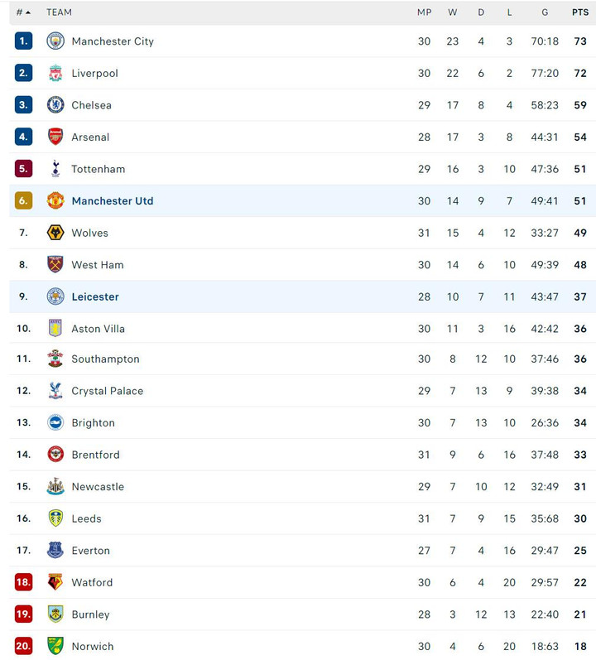Screen dimensions: 596x660
Task: Click the Watford club crest
Action: coord(55,582)
